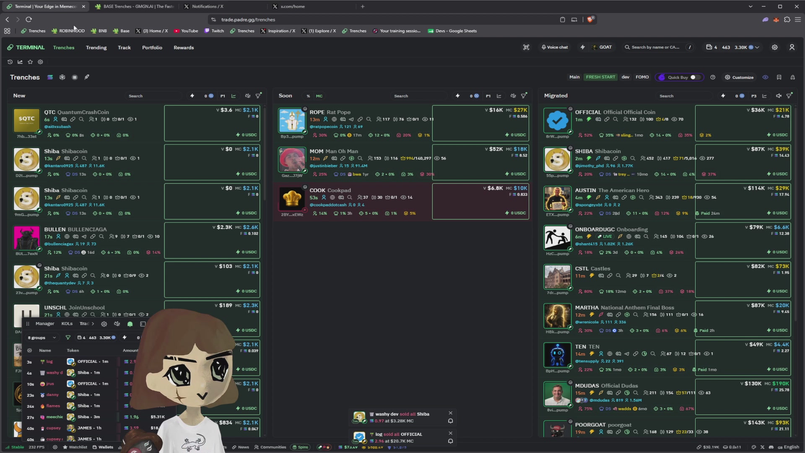Switch to the Trending tab
805x453 pixels.
[x=96, y=47]
